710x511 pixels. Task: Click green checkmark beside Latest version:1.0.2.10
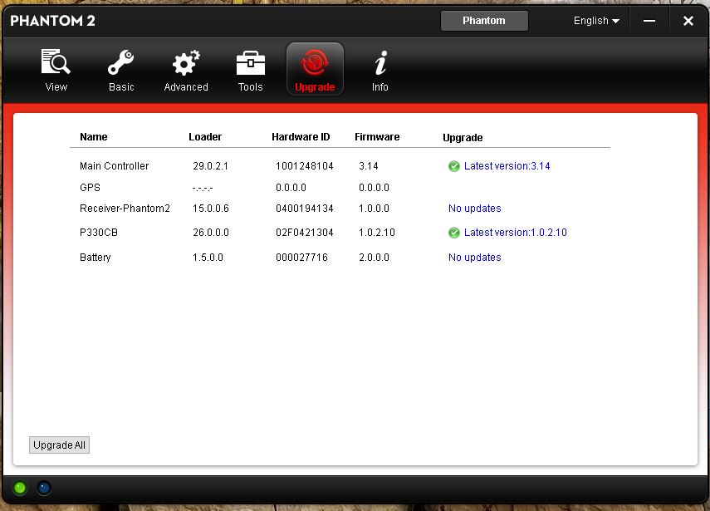(x=453, y=233)
